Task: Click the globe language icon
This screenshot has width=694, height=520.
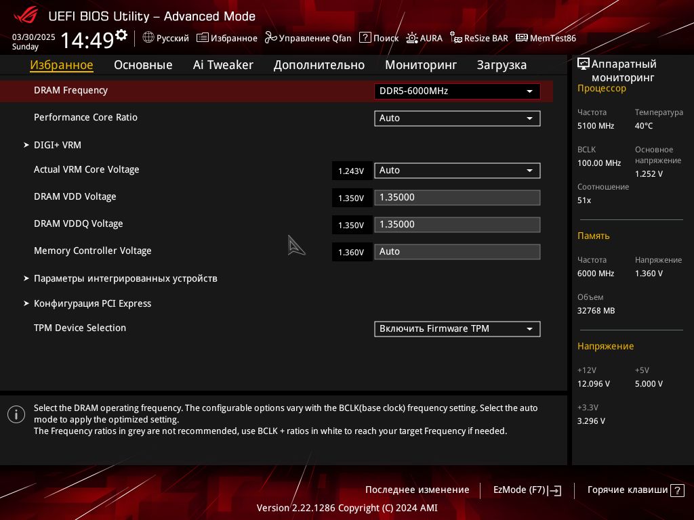Action: pos(148,38)
